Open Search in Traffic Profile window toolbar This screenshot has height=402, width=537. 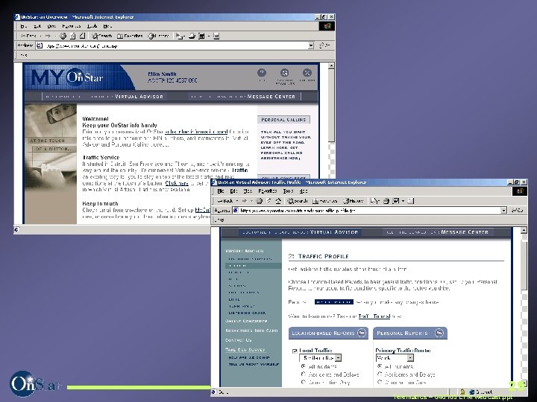coord(298,201)
